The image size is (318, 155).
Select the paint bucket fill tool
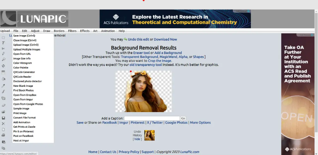[x=3, y=79]
